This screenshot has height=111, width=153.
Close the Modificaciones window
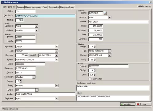(151, 2)
